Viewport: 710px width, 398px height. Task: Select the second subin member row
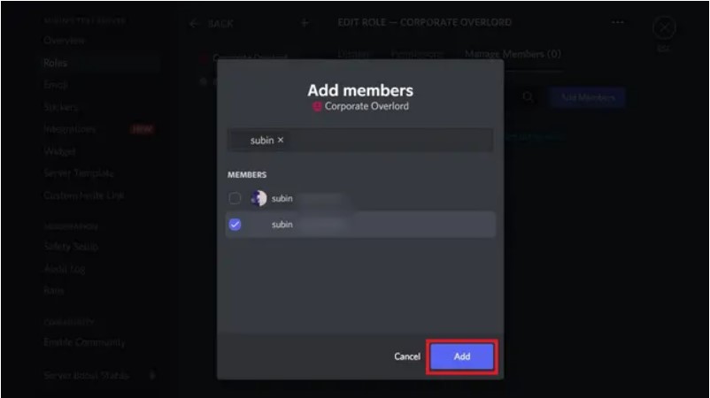[x=360, y=225]
